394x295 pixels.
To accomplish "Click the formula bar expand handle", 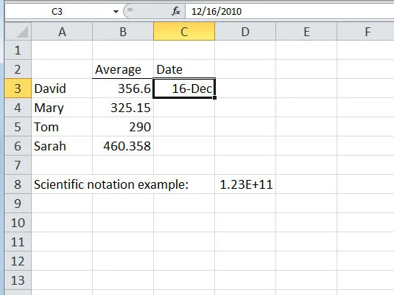I will pyautogui.click(x=130, y=11).
